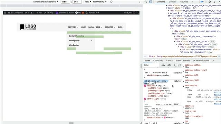The height and width of the screenshot is (124, 221).
Task: Switch to the Sources tab
Action: [184, 2]
